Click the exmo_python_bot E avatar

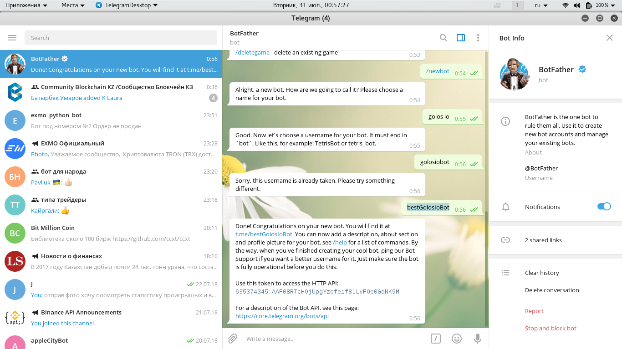[x=15, y=120]
